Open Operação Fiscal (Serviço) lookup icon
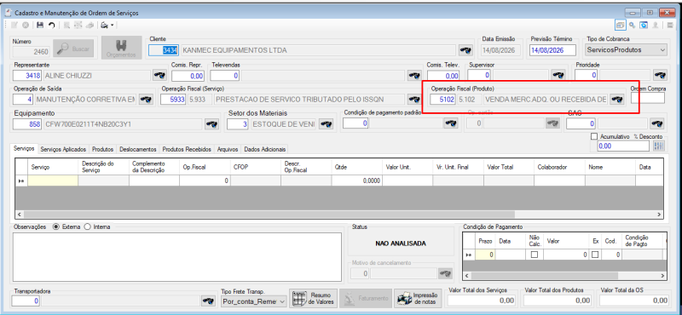The width and height of the screenshot is (682, 315). [x=413, y=100]
